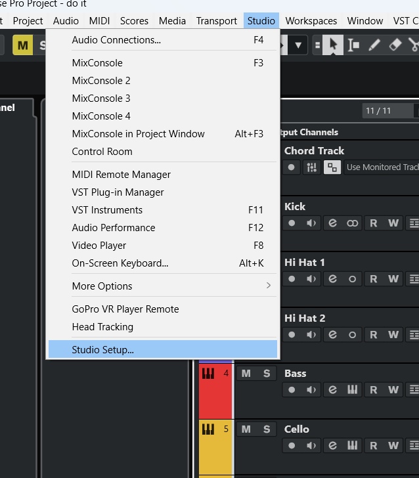Select the Chord Track name
The height and width of the screenshot is (478, 419).
(314, 150)
